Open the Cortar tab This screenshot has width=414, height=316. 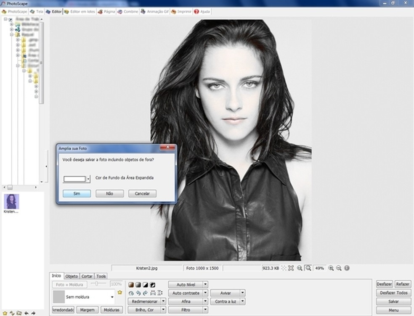[87, 276]
